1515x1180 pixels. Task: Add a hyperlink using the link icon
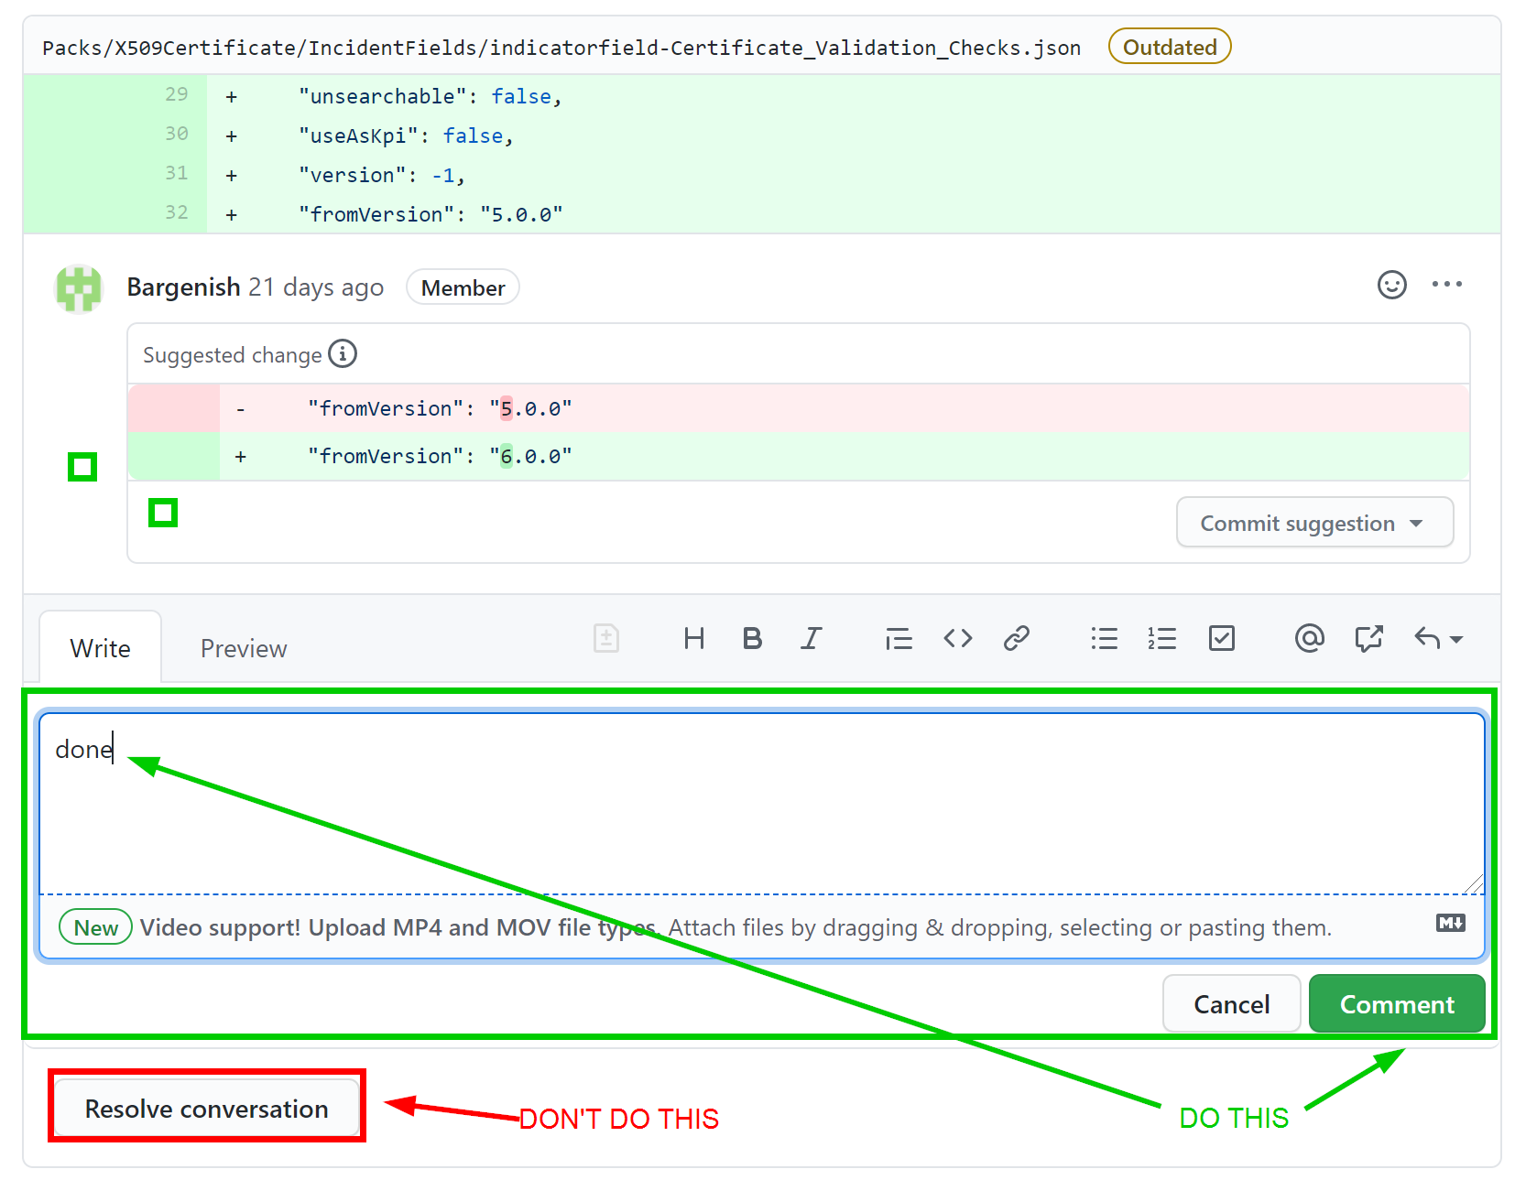(1017, 638)
